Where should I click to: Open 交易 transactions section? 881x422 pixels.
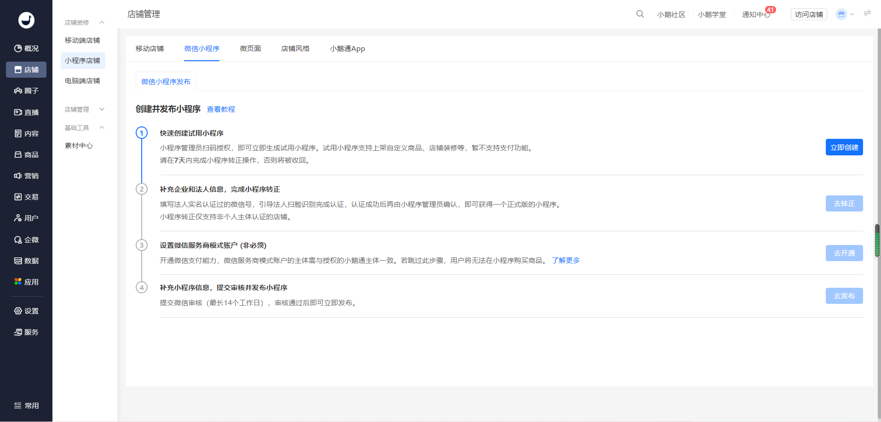[26, 197]
